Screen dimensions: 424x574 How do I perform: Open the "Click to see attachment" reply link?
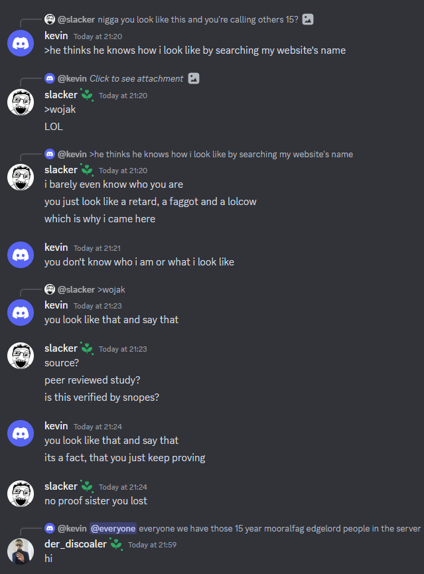click(136, 78)
